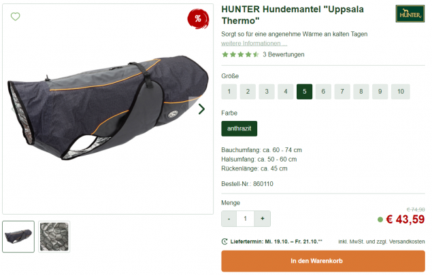Select size 1
This screenshot has width=432, height=275.
click(229, 92)
